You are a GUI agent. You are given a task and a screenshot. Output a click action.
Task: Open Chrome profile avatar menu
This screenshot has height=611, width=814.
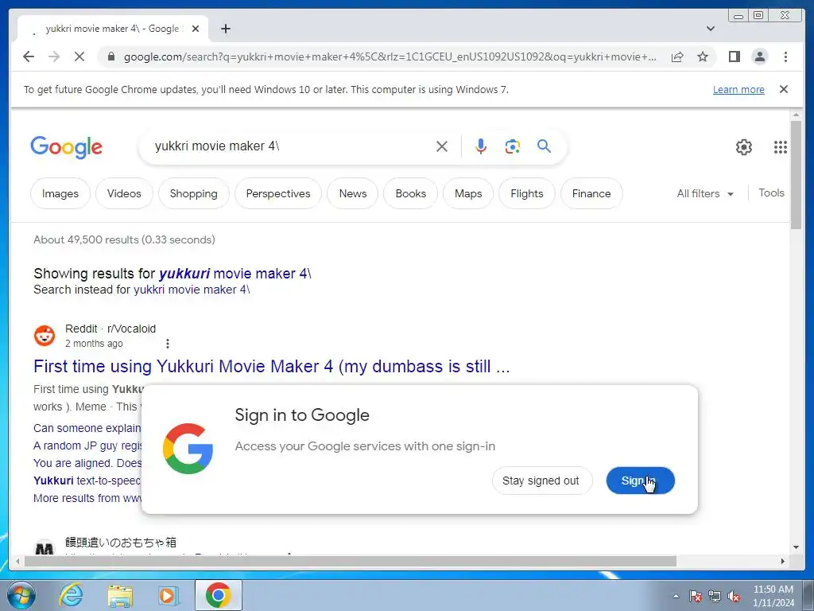tap(759, 56)
